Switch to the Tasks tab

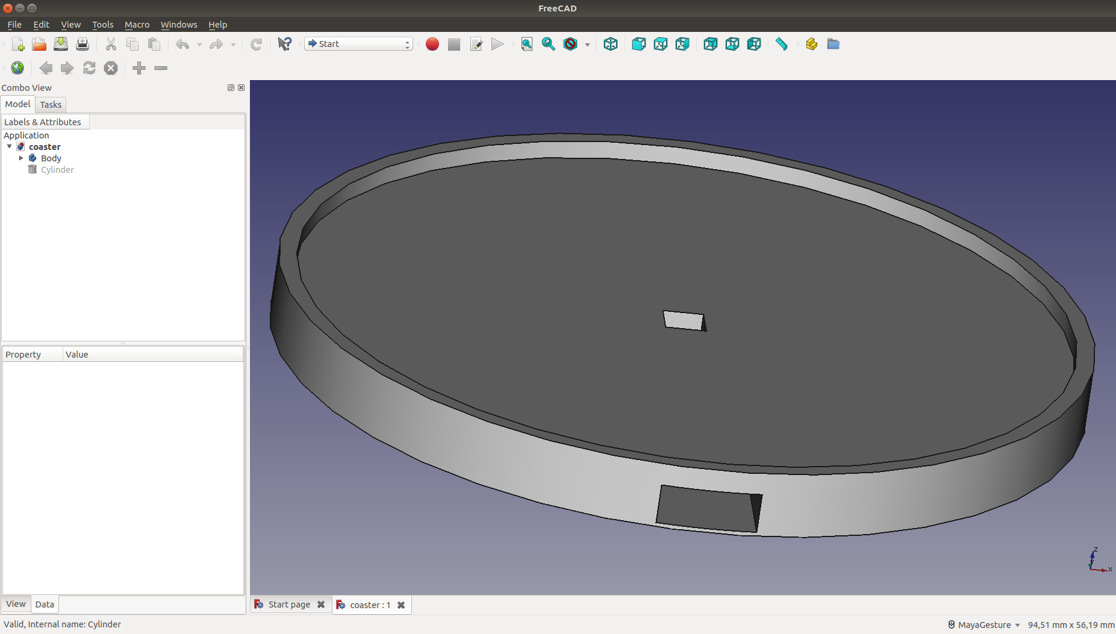(51, 105)
